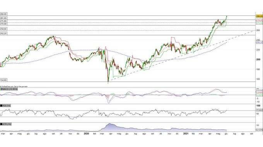Click the black square icon beside ATR (14)
The height and width of the screenshot is (147, 263).
[1, 124]
